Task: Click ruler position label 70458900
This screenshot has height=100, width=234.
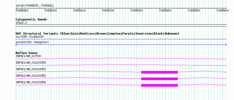Action: (x=22, y=10)
